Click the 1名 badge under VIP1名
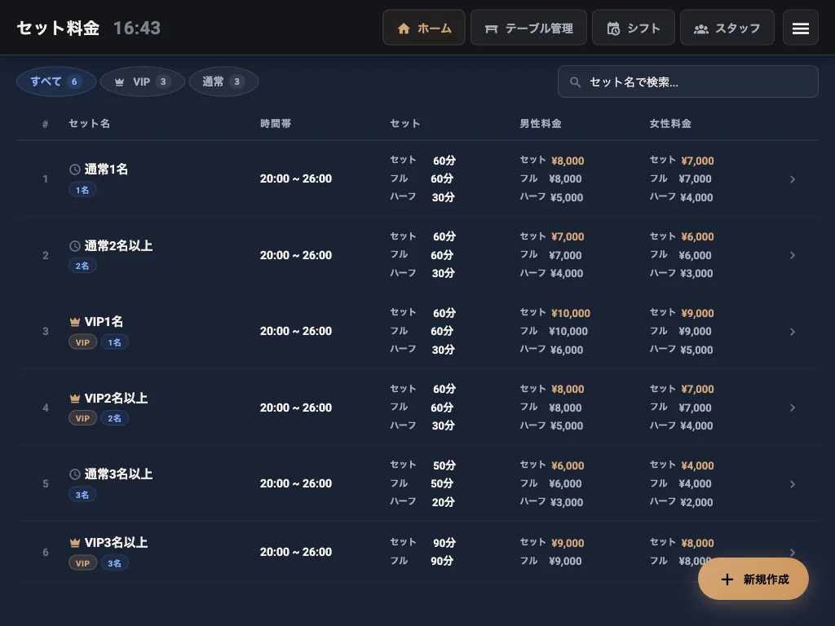Screen dimensions: 835x626 click(114, 342)
